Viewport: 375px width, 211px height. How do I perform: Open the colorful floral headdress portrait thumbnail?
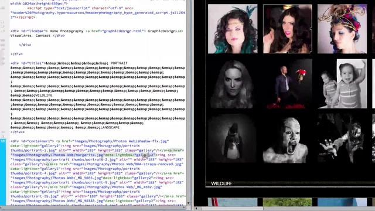pyautogui.click(x=342, y=29)
